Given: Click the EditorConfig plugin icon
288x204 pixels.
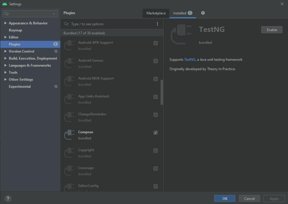Looking at the screenshot, I should coord(69,188).
